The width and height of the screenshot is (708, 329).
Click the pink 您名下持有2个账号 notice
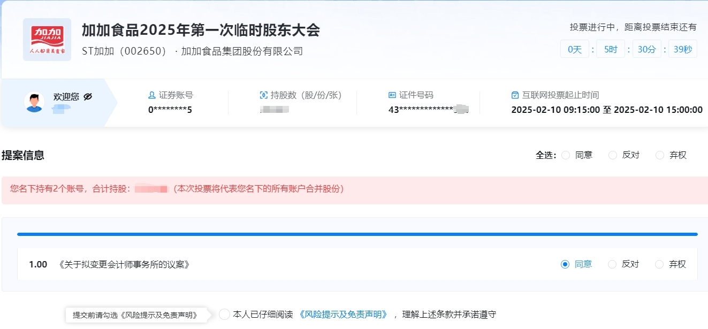[355, 190]
